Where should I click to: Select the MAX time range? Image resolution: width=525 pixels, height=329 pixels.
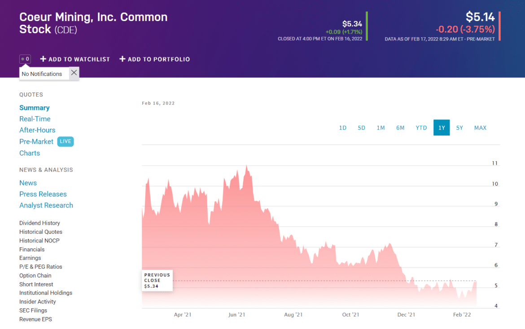coord(480,127)
